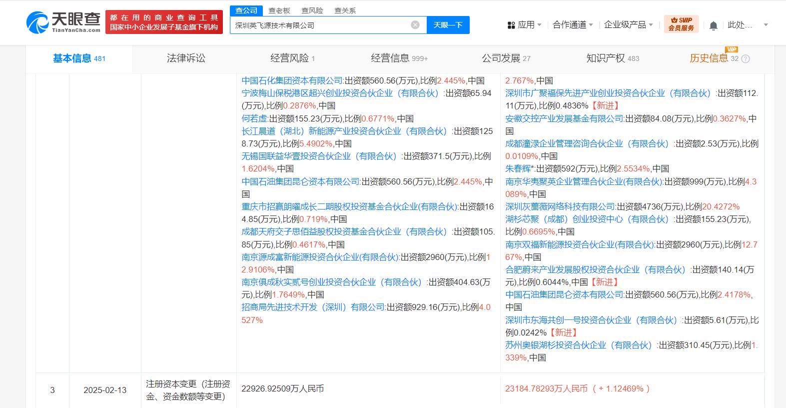Expand the 应用 dropdown

pos(539,24)
